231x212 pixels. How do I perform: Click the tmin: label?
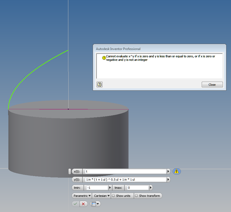point(77,188)
